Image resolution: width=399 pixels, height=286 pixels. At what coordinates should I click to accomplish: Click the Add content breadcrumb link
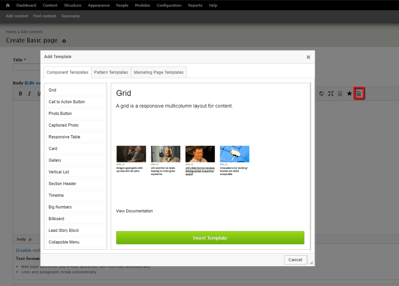pos(32,32)
